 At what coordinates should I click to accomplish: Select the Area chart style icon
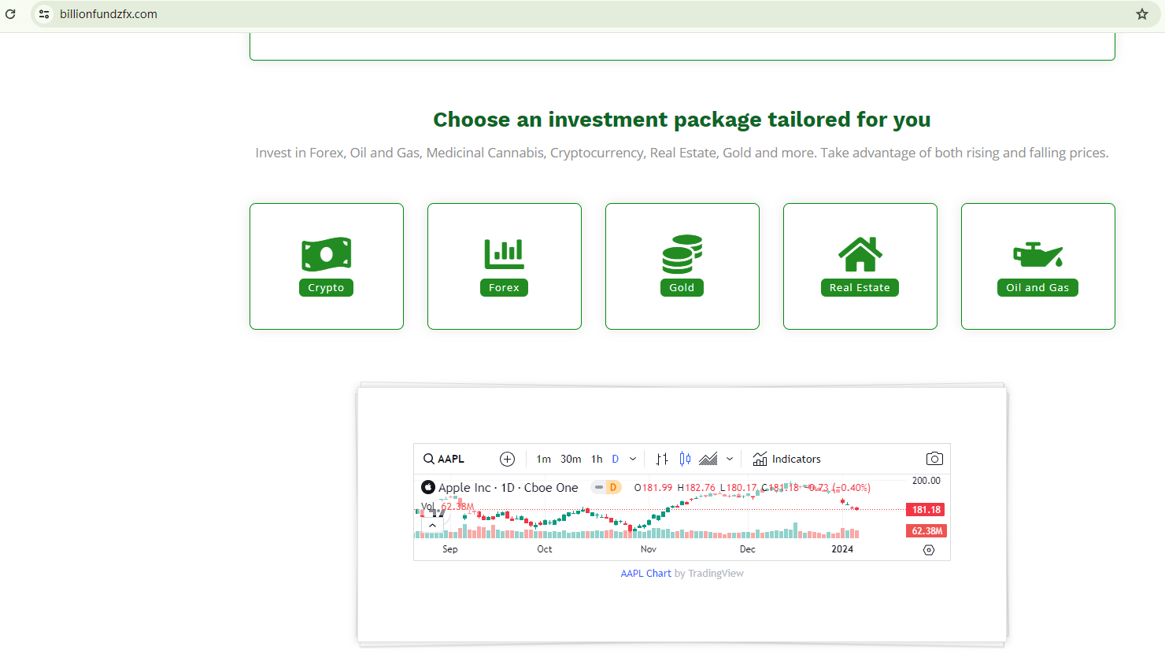click(708, 459)
